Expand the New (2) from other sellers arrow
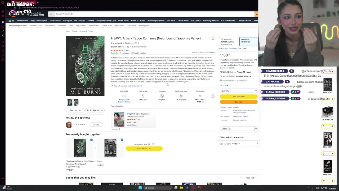 257,143
